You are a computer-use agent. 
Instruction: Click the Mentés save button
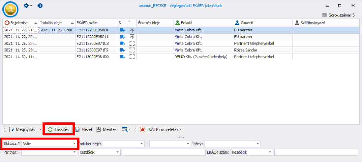click(106, 129)
